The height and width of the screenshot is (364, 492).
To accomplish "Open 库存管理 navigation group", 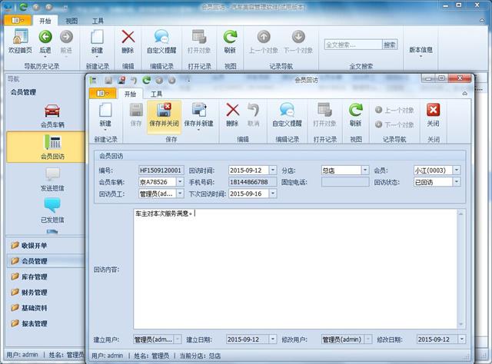I will [45, 276].
